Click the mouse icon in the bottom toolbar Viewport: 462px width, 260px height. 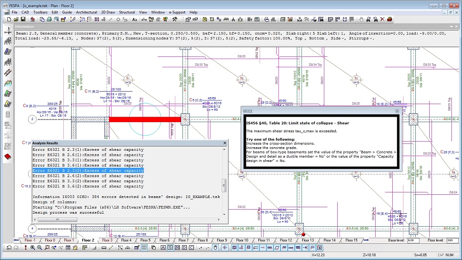pyautogui.click(x=215, y=248)
